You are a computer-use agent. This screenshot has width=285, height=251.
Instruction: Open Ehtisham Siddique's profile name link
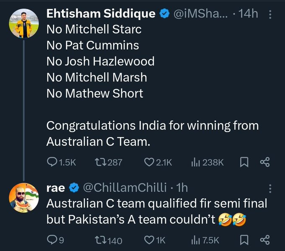101,14
